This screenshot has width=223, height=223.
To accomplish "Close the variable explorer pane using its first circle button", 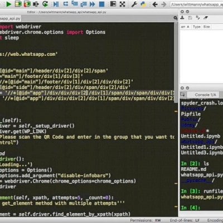I will pyautogui.click(x=182, y=12).
